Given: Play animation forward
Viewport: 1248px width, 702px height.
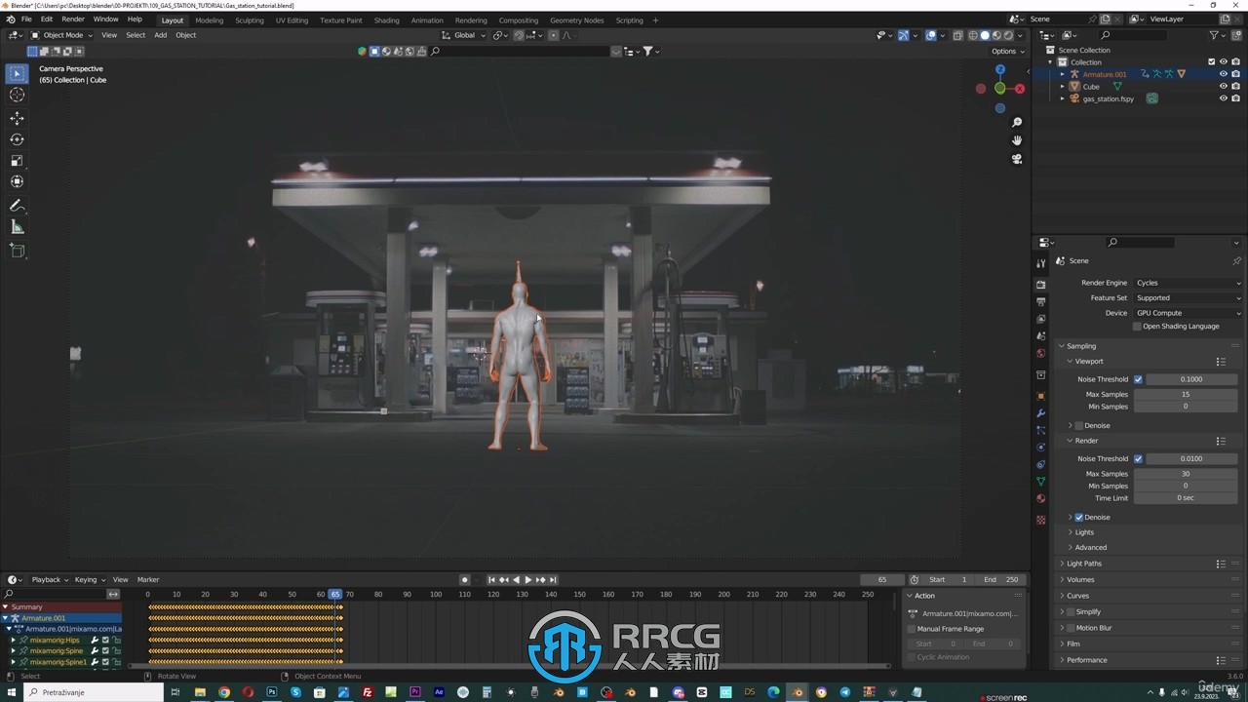Looking at the screenshot, I should pos(528,580).
